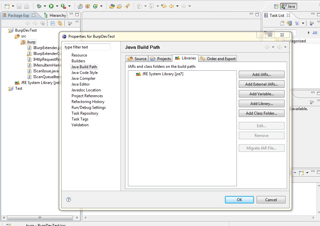Select Builders properties page
320x226 pixels.
point(78,61)
